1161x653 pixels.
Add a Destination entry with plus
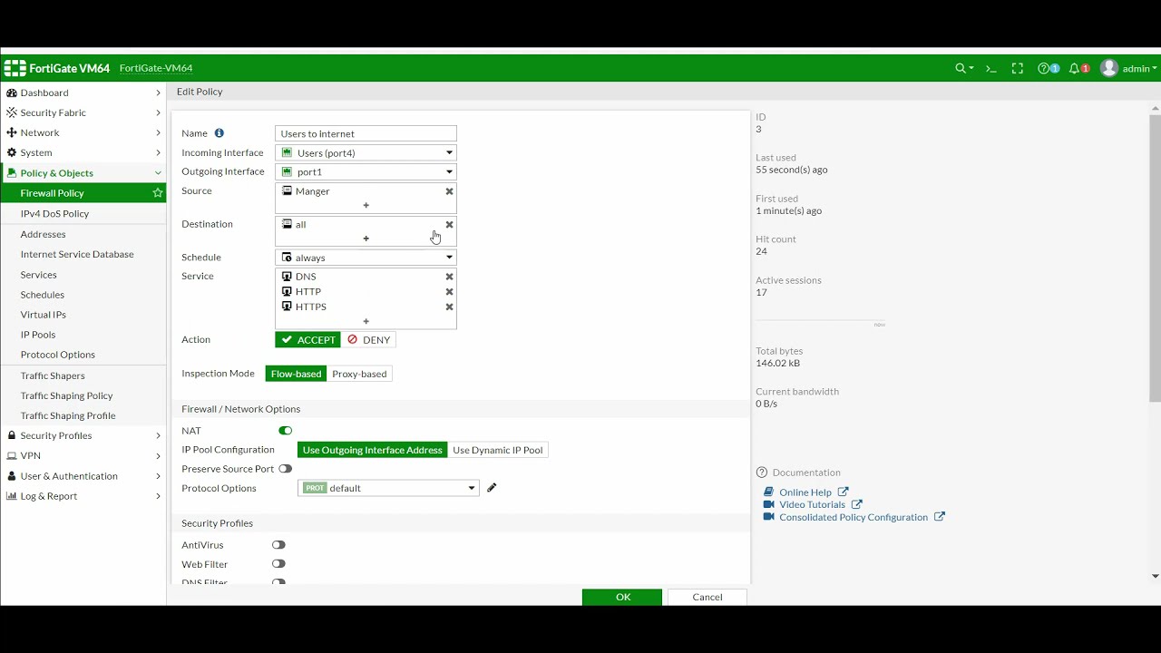(x=366, y=239)
